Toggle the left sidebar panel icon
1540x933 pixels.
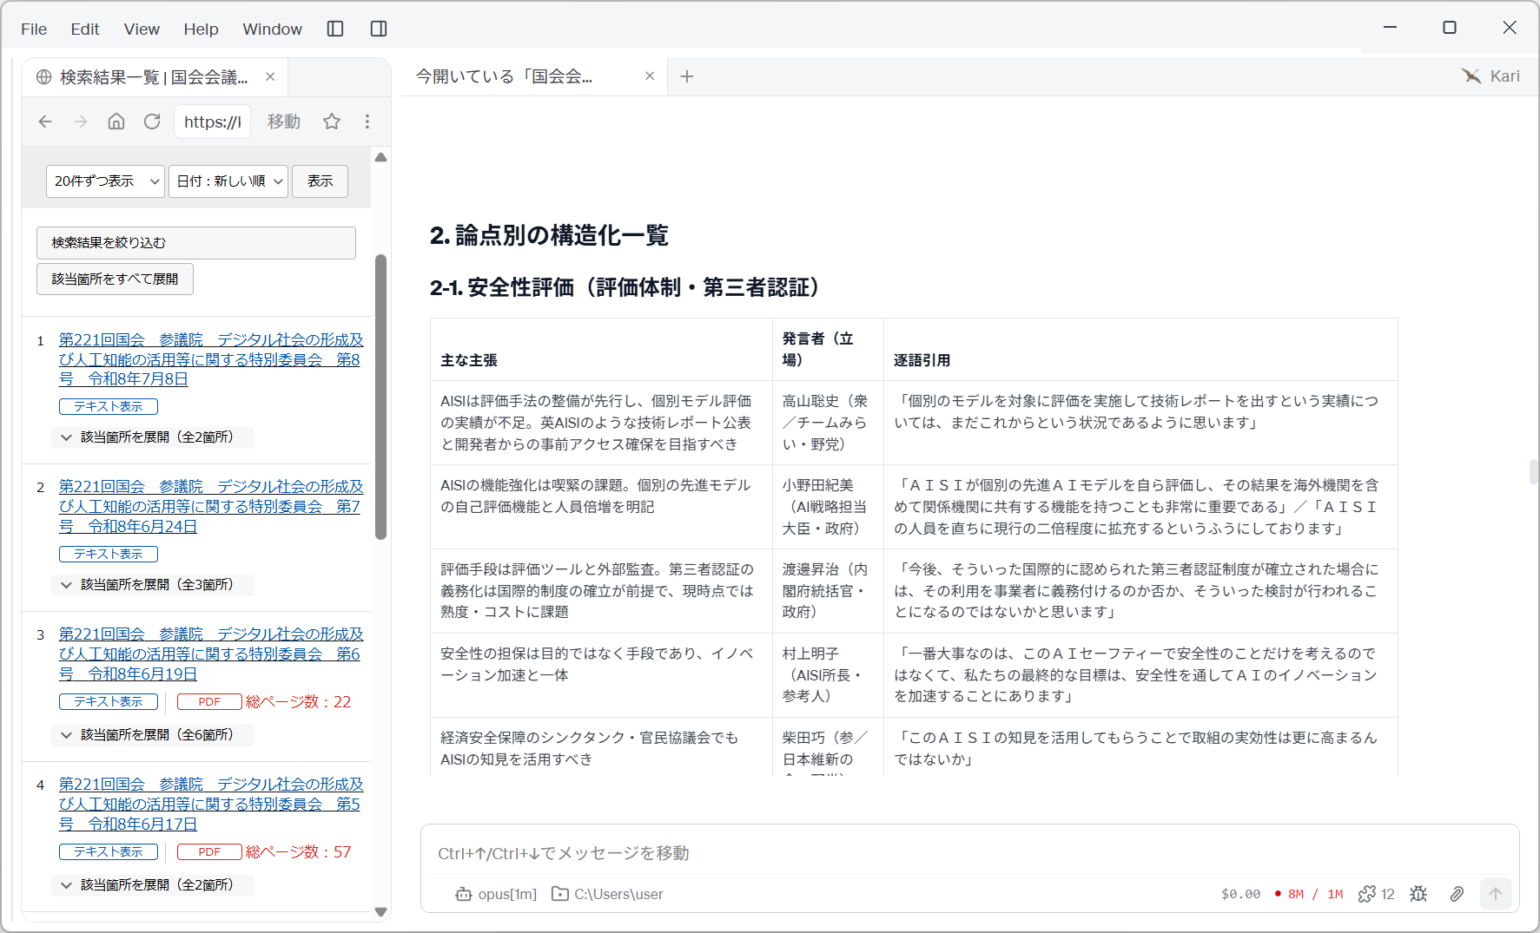[x=335, y=29]
